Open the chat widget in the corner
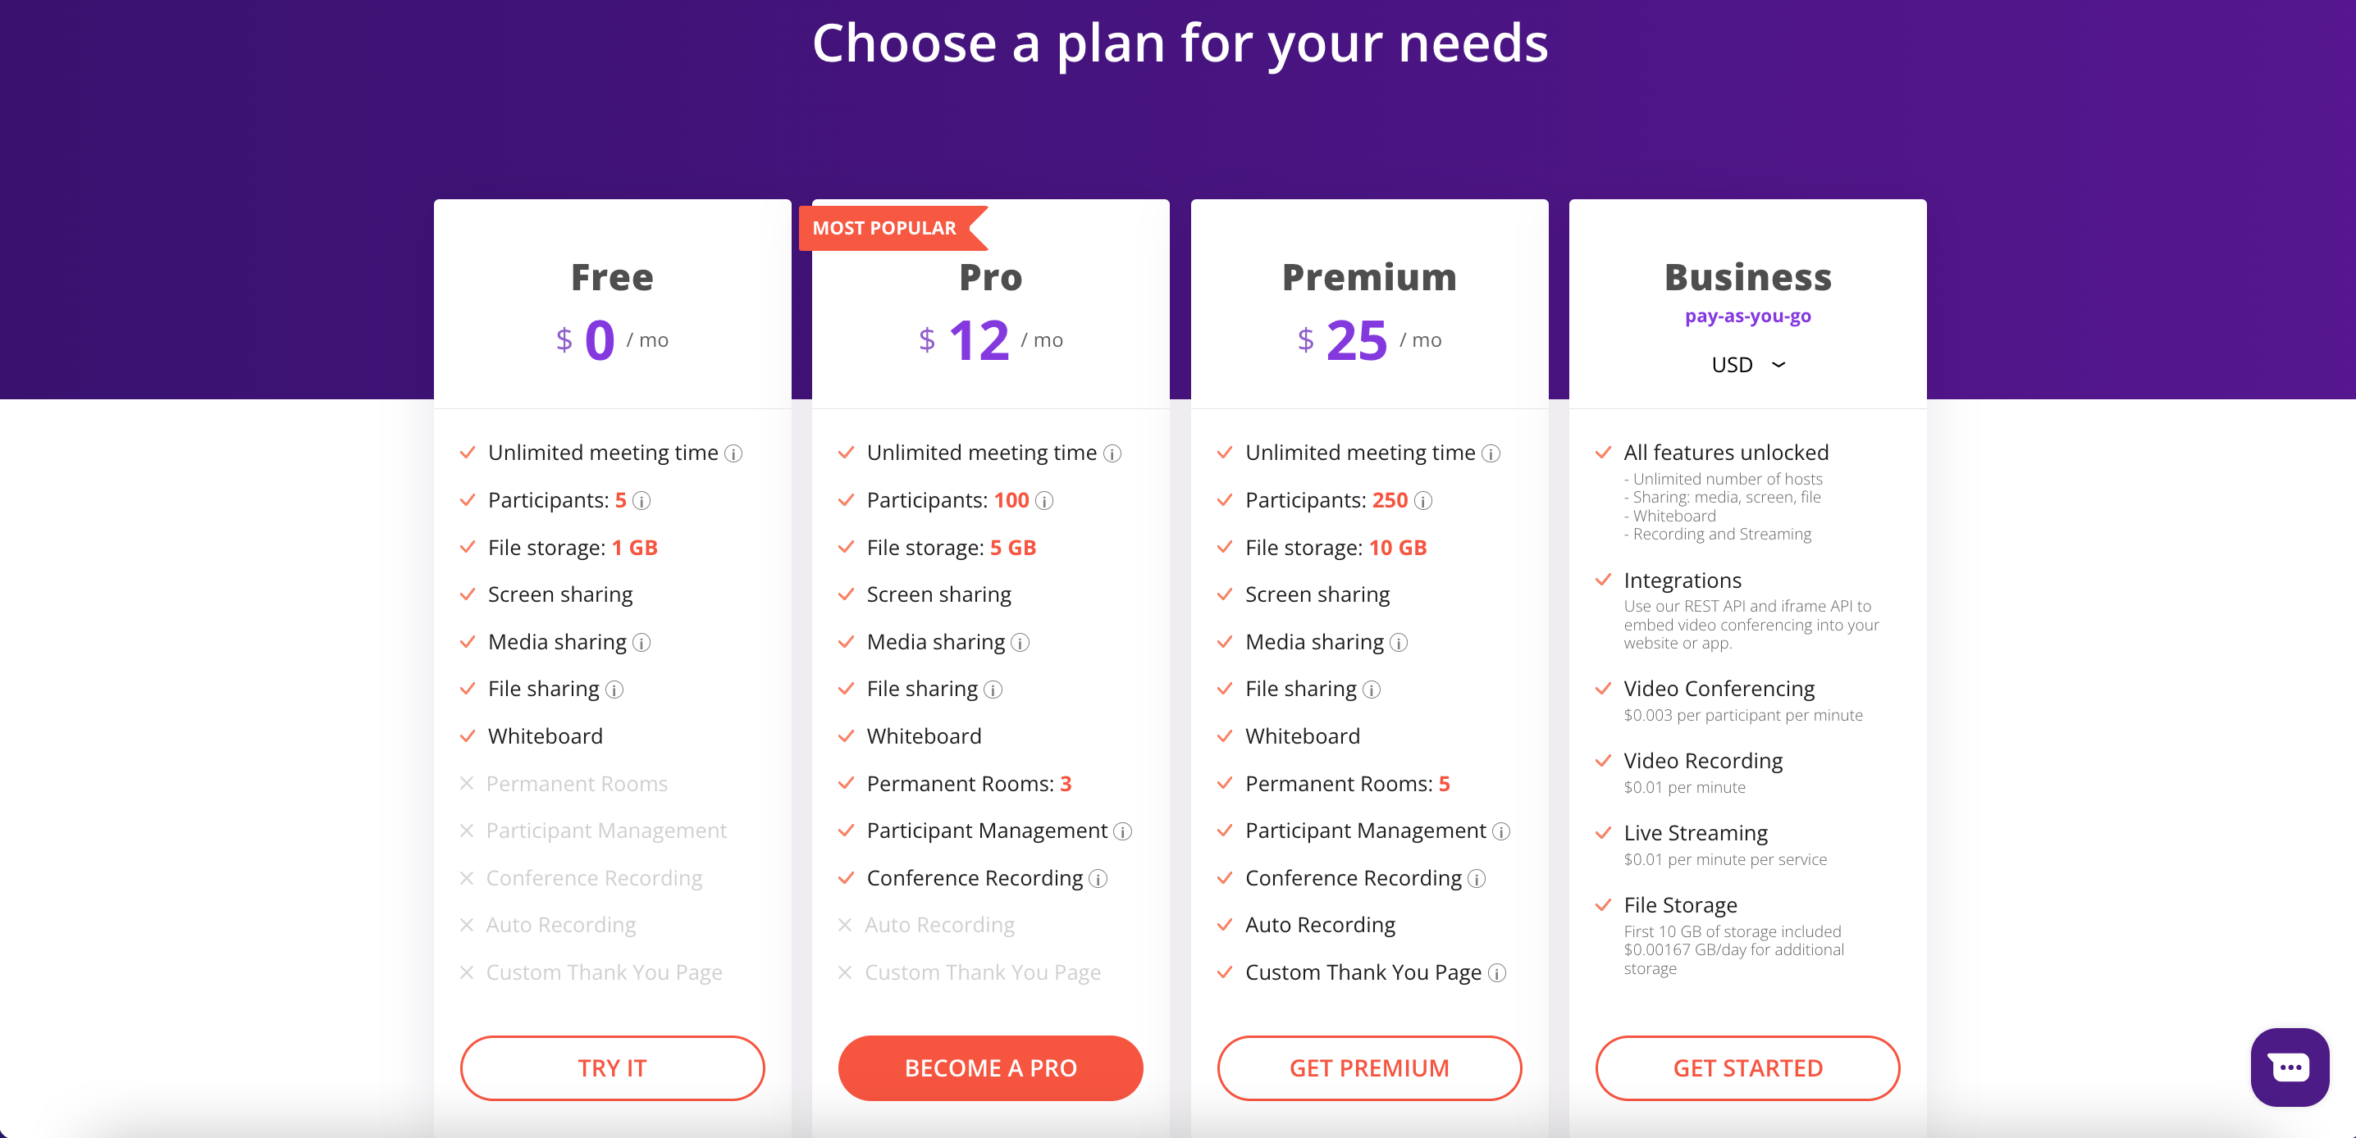 (x=2290, y=1067)
